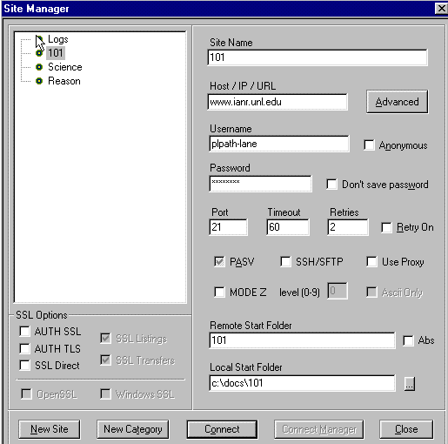The height and width of the screenshot is (444, 448).
Task: Check the SSH/SFTP checkbox
Action: click(x=285, y=261)
